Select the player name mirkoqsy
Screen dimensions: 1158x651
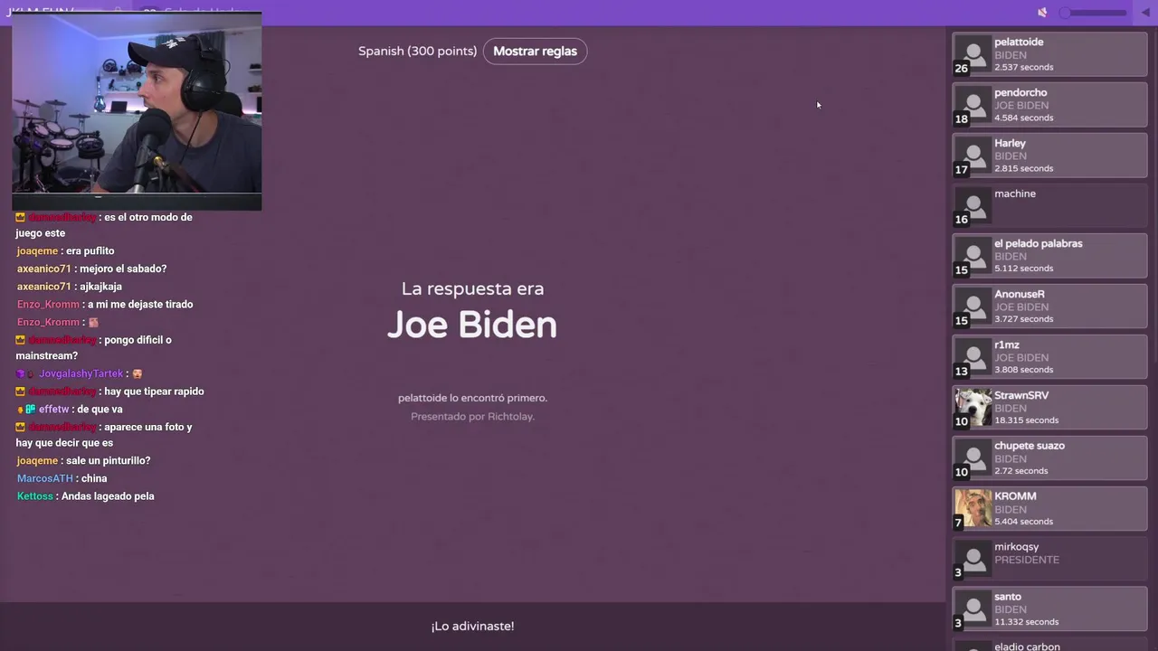(x=1017, y=547)
